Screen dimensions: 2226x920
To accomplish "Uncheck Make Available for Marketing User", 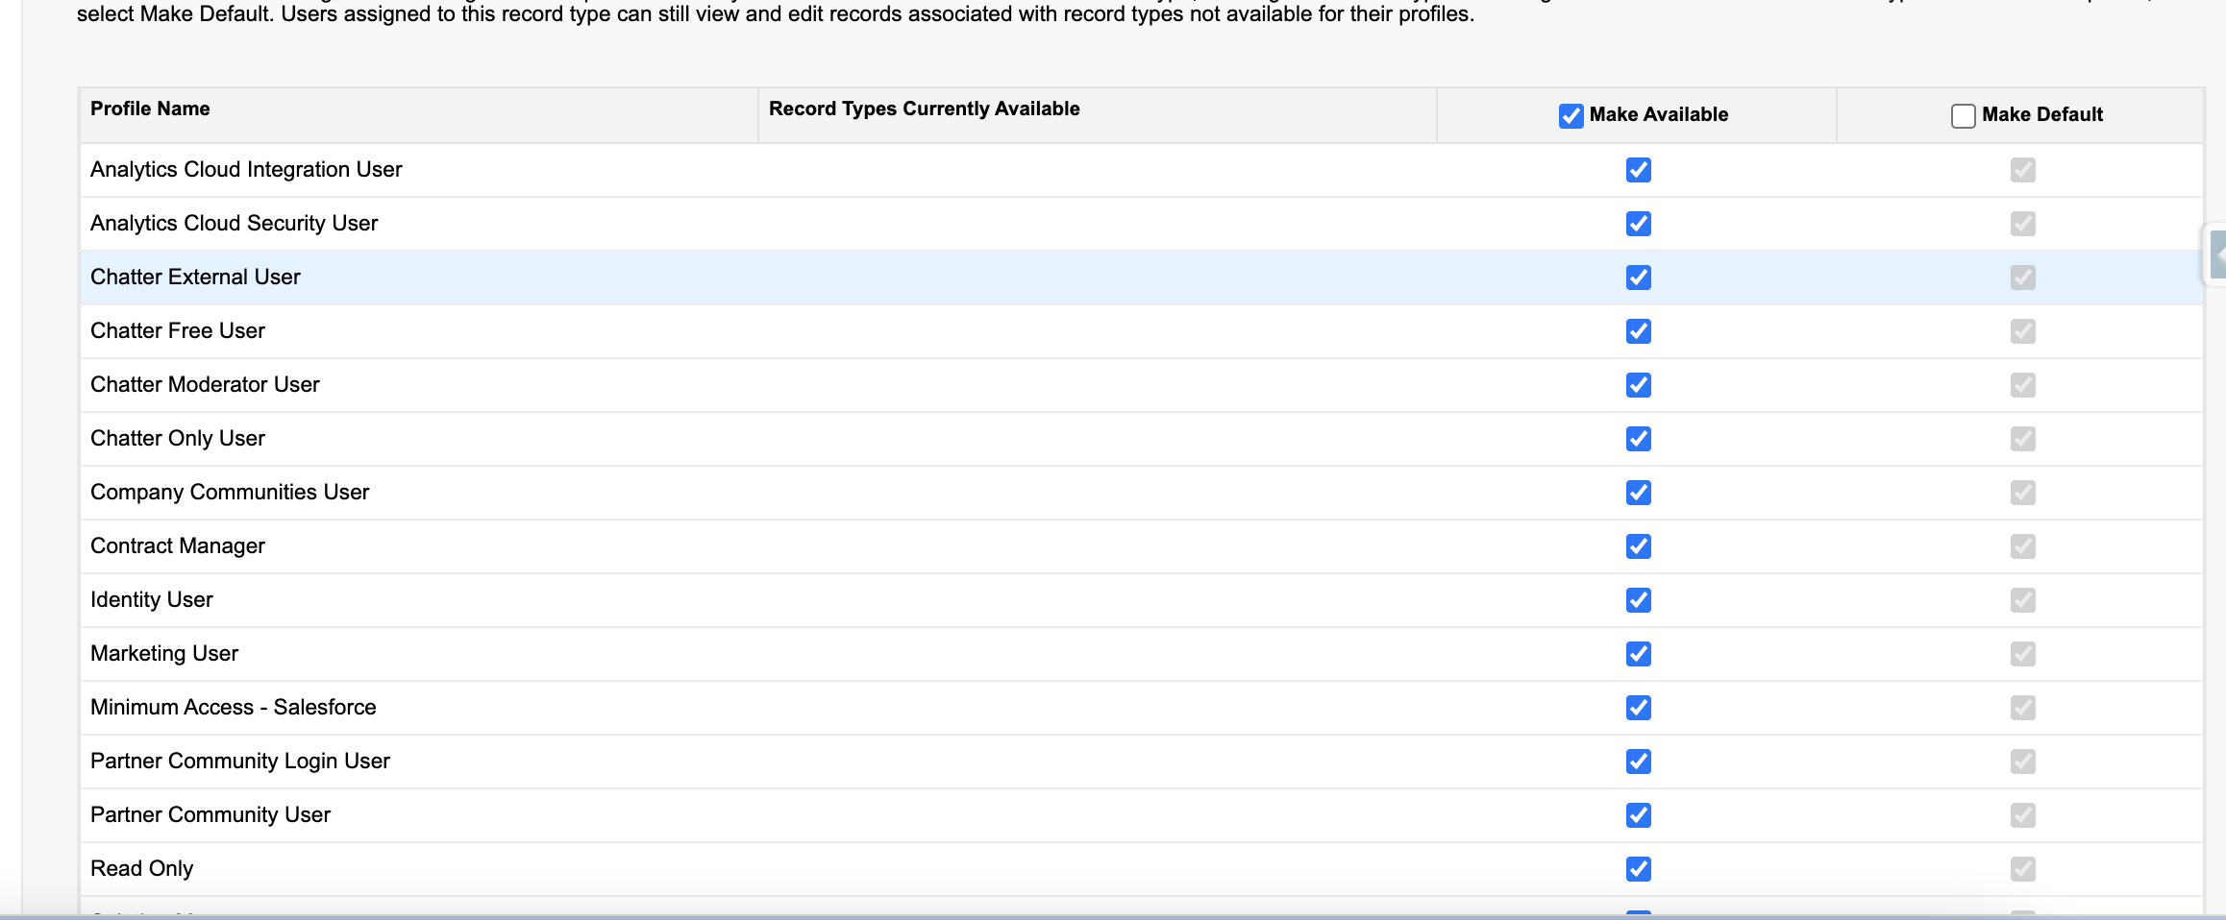I will tap(1638, 654).
